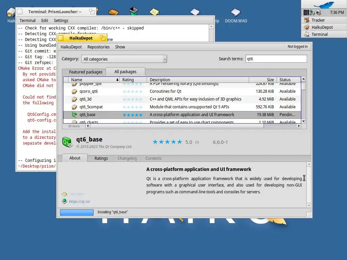
Task: Select the 'Coroutines for Qt' row
Action: tap(182, 91)
